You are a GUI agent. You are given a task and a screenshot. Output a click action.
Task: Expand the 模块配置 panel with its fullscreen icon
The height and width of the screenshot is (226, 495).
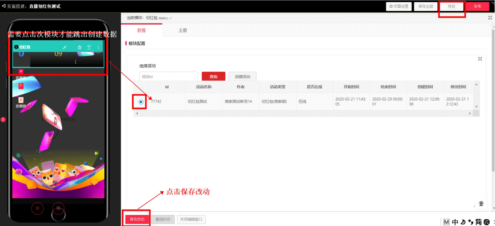480,59
